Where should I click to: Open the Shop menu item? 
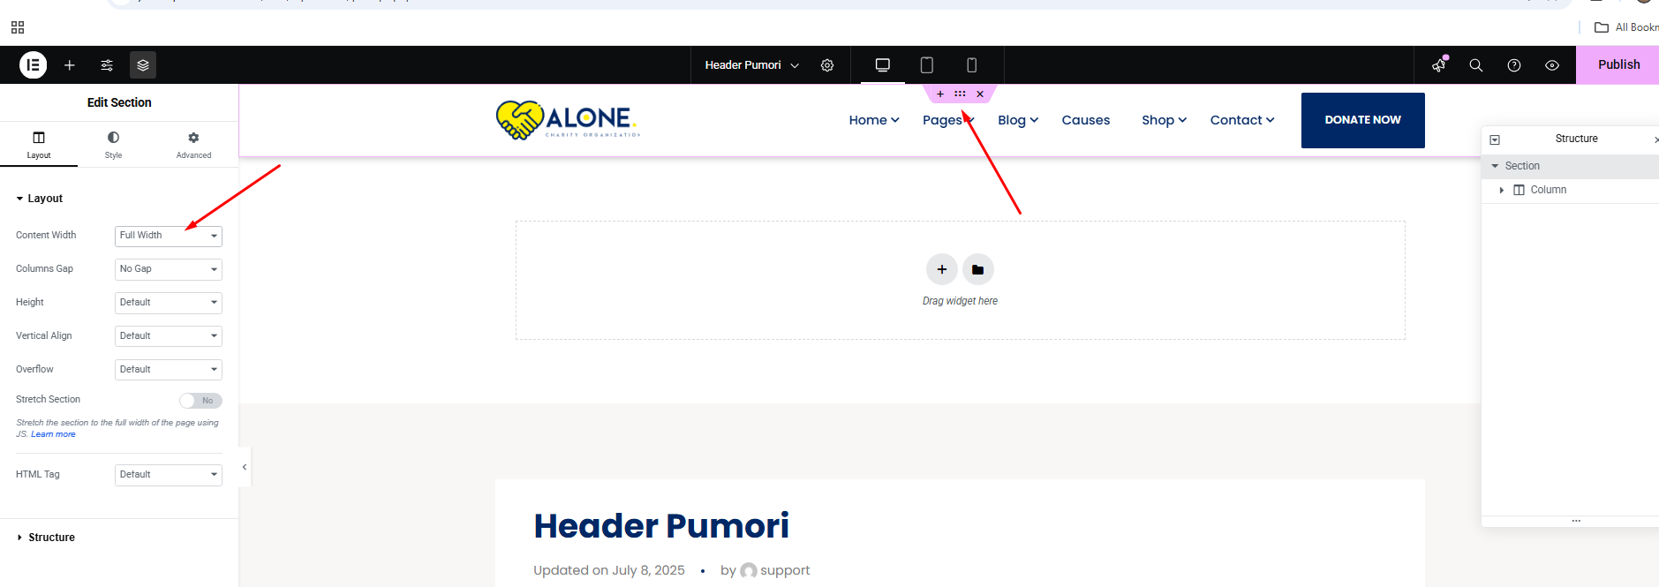(1164, 120)
